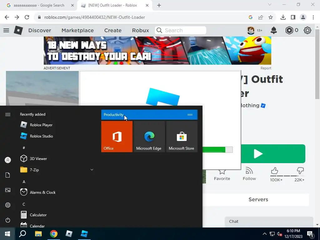Image resolution: width=320 pixels, height=240 pixels.
Task: Open Chrome tab search dropdown
Action: coord(270,4)
